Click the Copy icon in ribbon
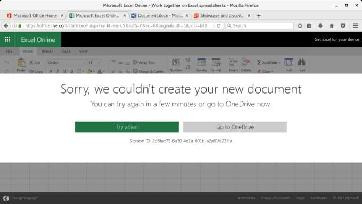 tap(31, 71)
